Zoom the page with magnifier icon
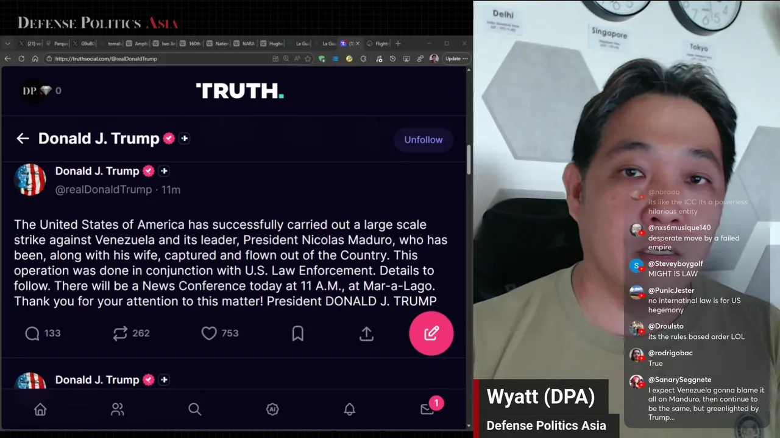The width and height of the screenshot is (780, 438). coord(286,58)
